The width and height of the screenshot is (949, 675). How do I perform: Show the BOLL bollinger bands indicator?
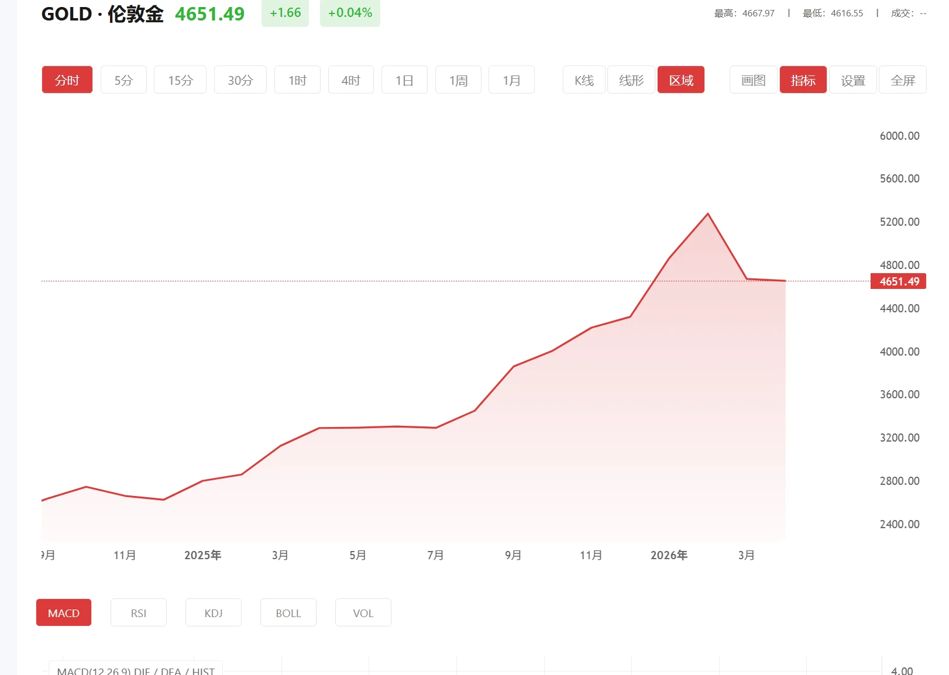pyautogui.click(x=288, y=612)
